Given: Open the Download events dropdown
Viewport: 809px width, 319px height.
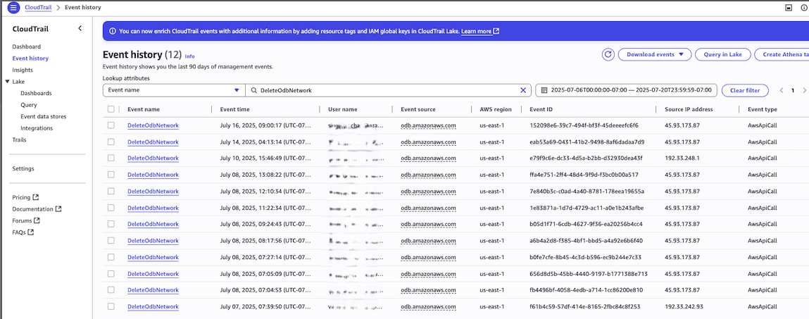Looking at the screenshot, I should tap(654, 55).
